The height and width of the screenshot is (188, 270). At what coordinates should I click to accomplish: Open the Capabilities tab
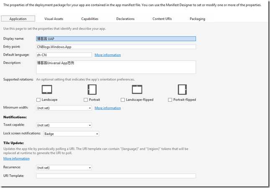(90, 19)
